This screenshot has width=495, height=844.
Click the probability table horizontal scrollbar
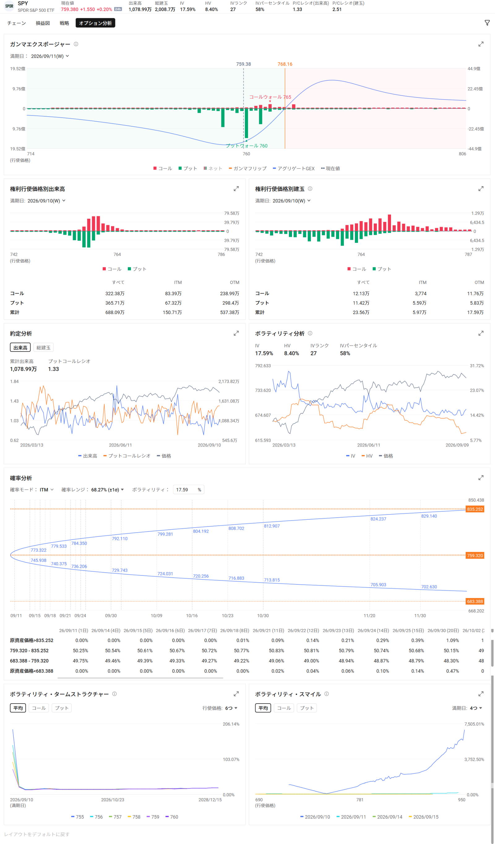(140, 678)
